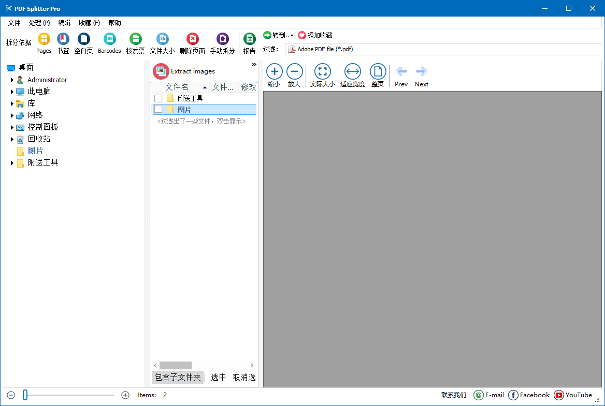This screenshot has width=605, height=406.
Task: Expand the 控制面板 tree node
Action: pyautogui.click(x=12, y=128)
